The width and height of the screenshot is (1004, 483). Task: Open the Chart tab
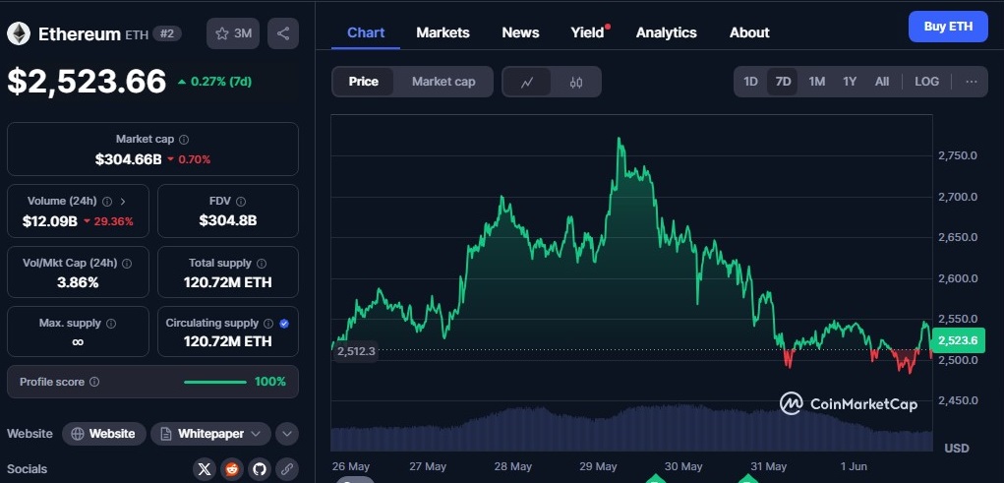[x=366, y=32]
